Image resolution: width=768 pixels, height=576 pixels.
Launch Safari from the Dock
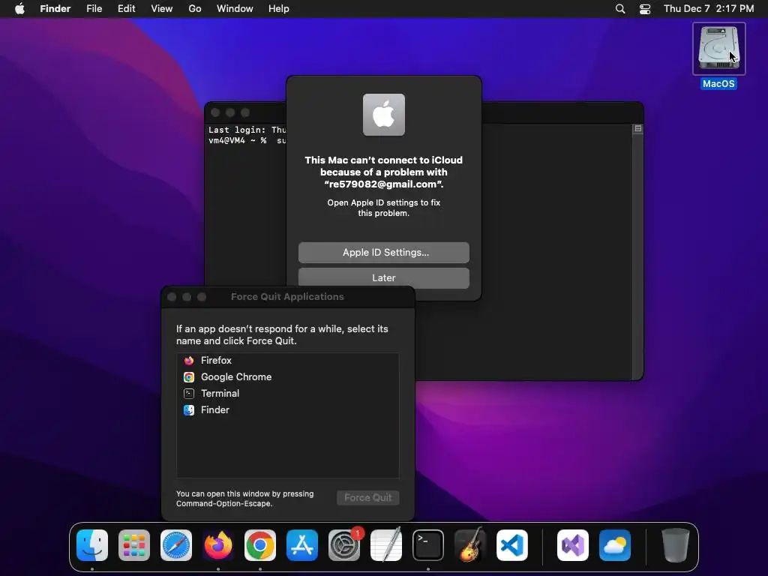click(176, 545)
